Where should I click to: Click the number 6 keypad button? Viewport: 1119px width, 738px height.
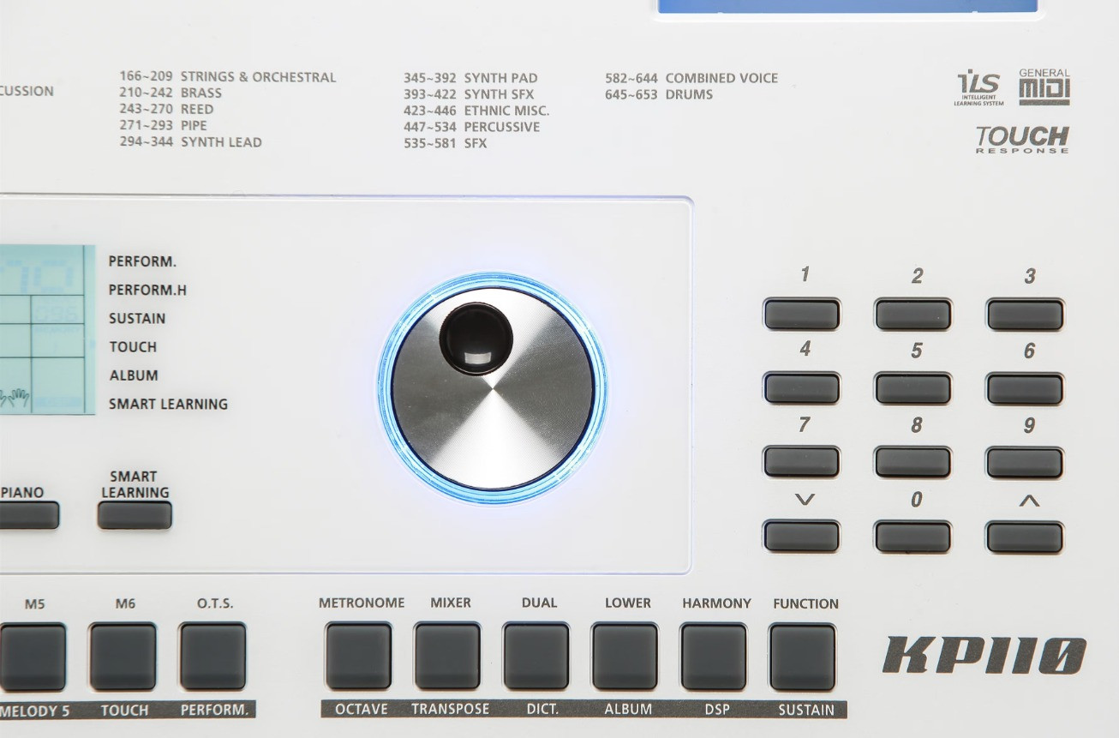point(1025,388)
